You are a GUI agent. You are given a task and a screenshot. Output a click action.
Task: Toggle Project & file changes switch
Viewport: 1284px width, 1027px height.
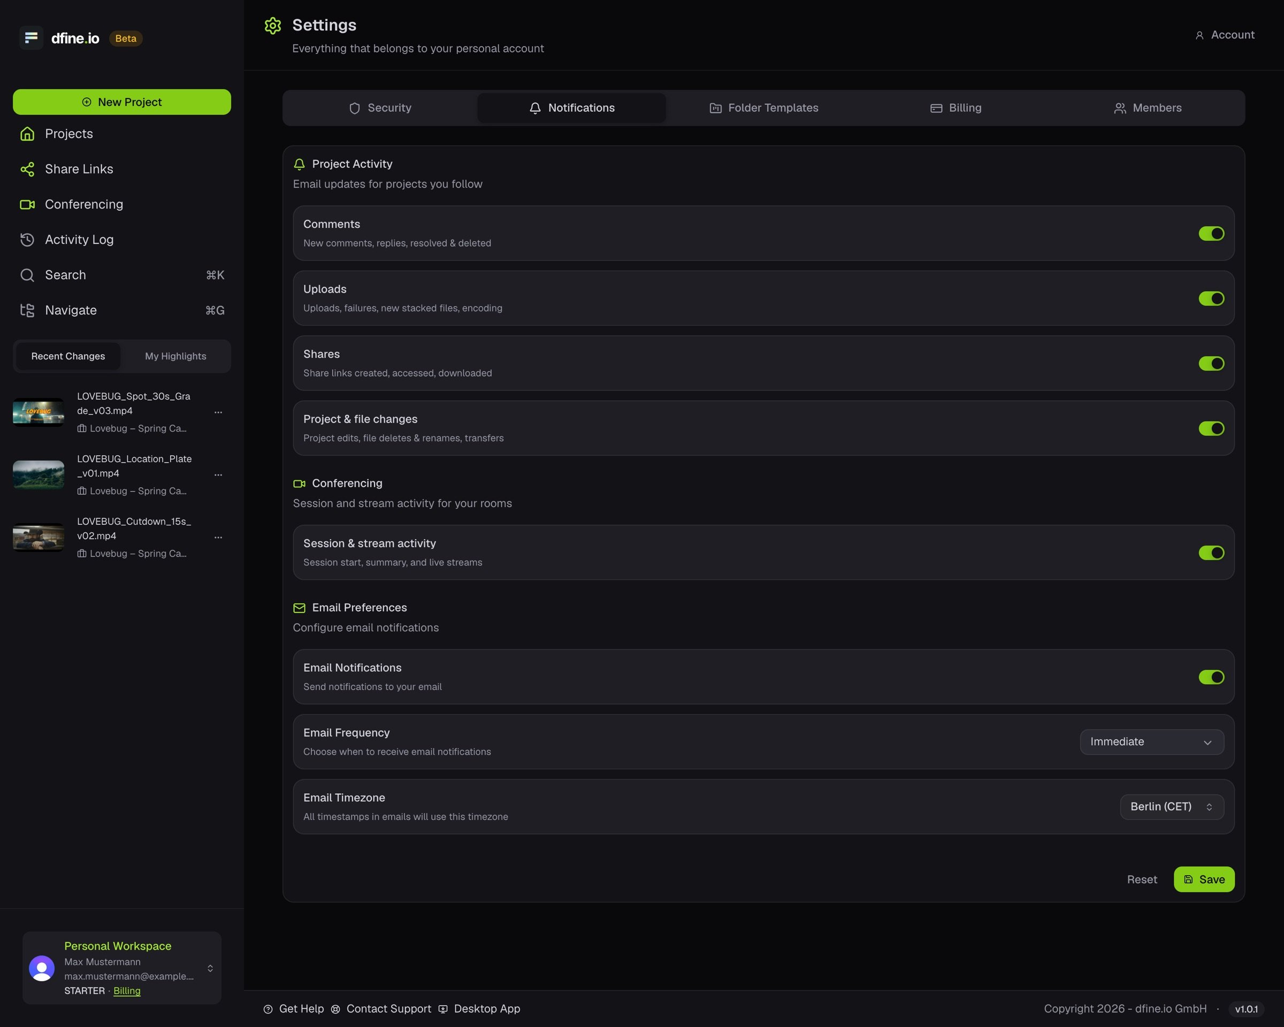1211,428
